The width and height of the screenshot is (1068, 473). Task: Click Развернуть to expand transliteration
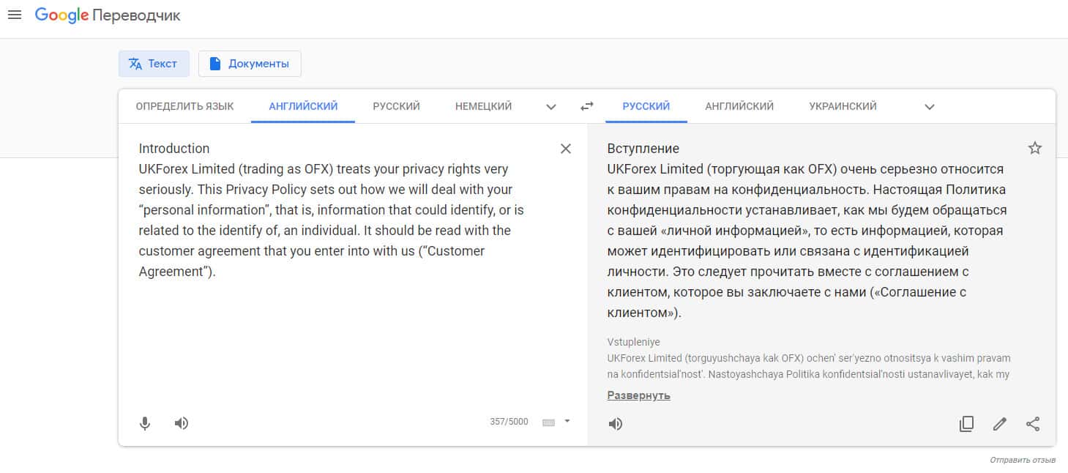click(x=638, y=395)
